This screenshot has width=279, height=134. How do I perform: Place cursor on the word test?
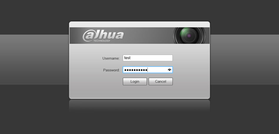click(x=127, y=58)
